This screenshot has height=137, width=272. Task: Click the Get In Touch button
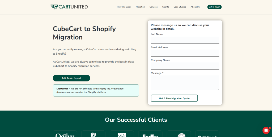point(214,7)
